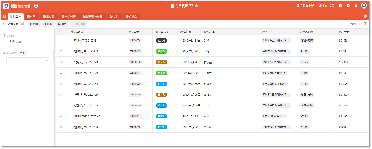Click brown status tag in ORD0006 row

coord(162,62)
